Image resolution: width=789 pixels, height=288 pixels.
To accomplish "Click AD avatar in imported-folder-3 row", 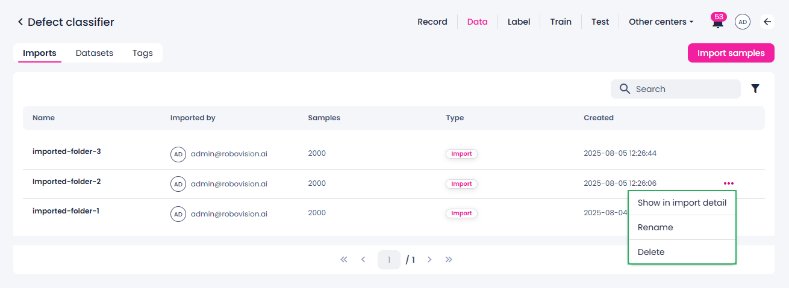I will (178, 154).
